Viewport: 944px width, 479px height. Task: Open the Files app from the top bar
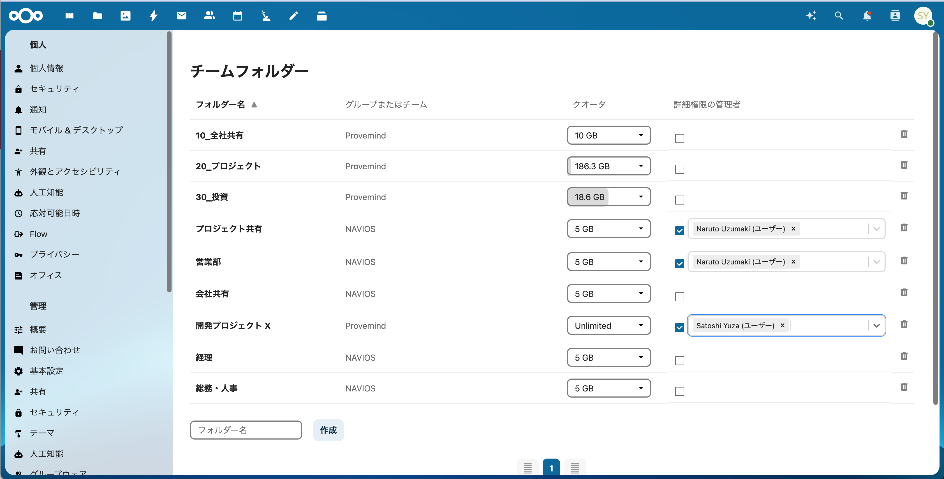[x=98, y=16]
